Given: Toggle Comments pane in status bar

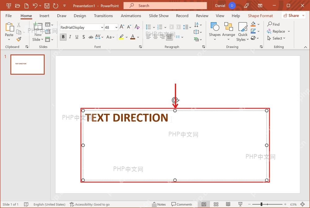Looking at the screenshot, I should click(x=182, y=204).
